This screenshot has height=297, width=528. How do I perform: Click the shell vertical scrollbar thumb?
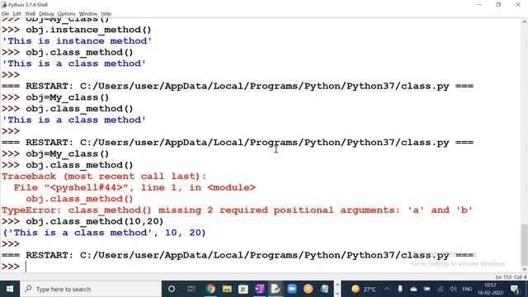525,244
